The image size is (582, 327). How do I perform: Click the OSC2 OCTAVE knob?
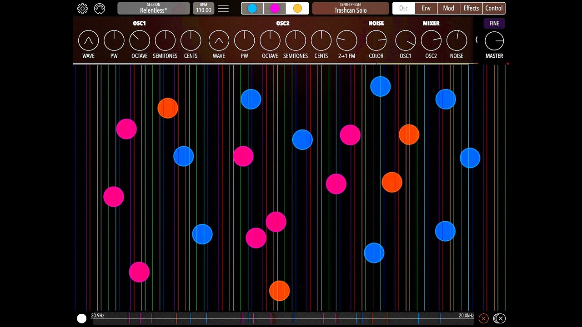pyautogui.click(x=270, y=41)
